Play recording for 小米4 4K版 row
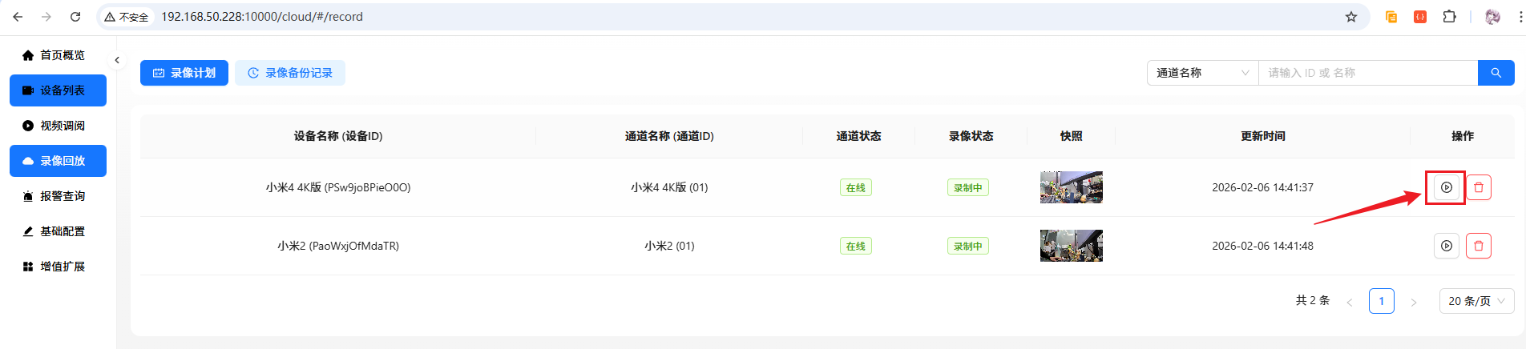 point(1446,187)
